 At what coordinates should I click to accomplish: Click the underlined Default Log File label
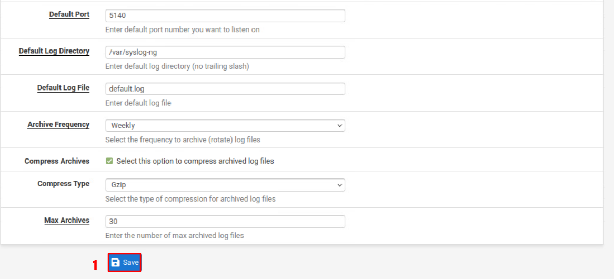63,88
